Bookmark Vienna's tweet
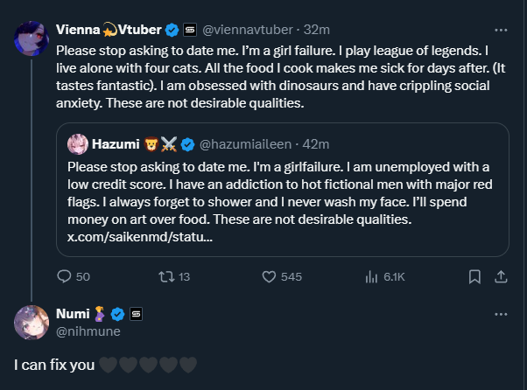Image resolution: width=527 pixels, height=390 pixels. [474, 276]
